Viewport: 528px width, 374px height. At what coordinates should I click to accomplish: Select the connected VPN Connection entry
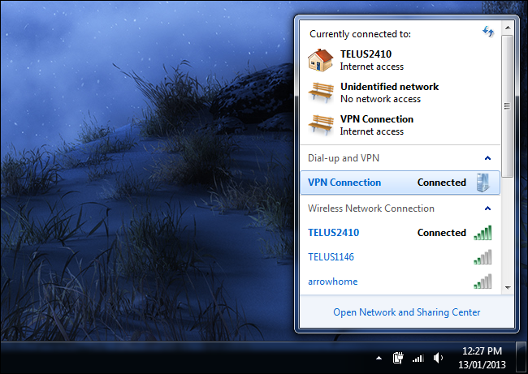(x=400, y=183)
